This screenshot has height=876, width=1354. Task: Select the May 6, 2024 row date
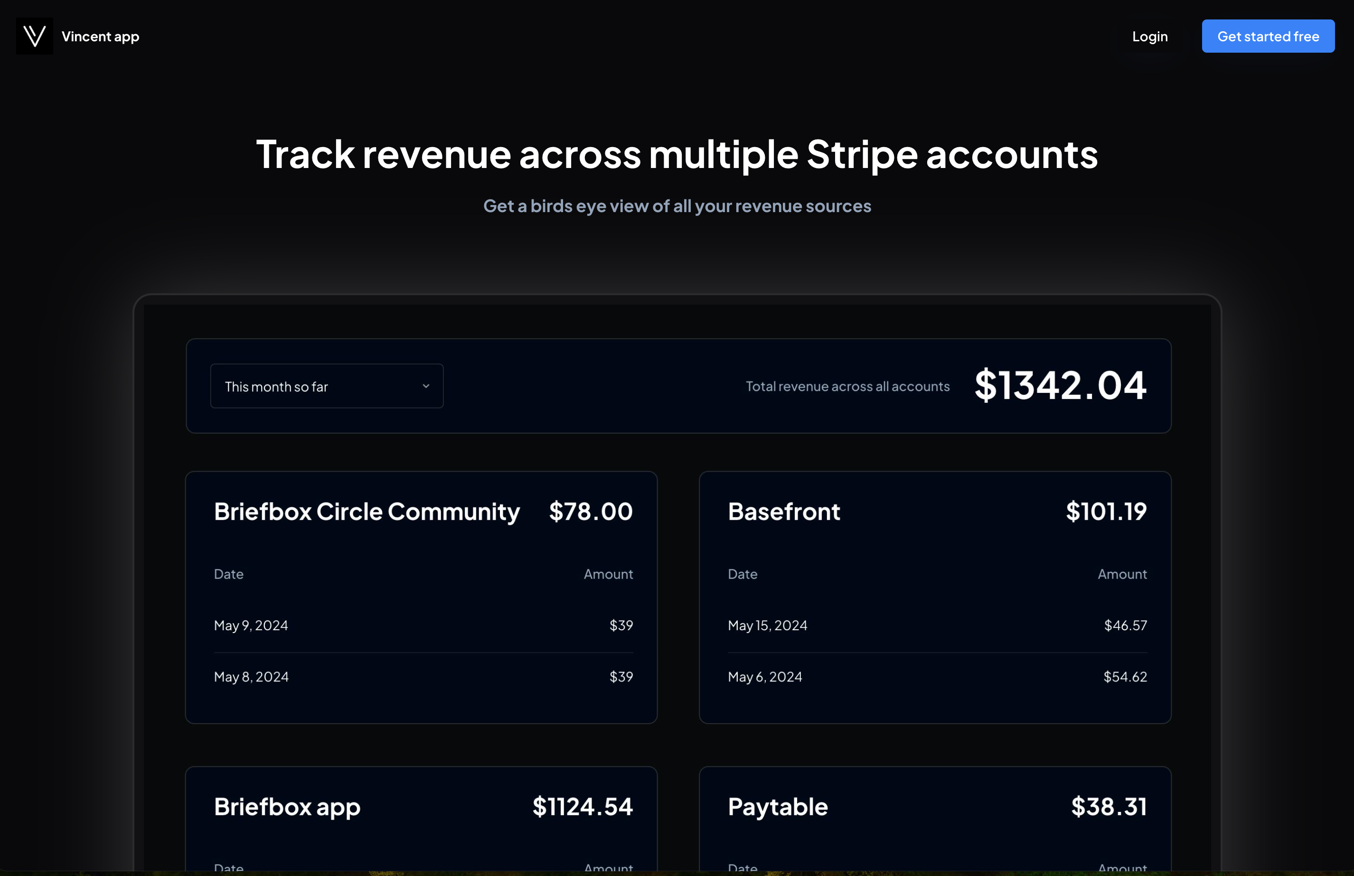[x=765, y=676]
